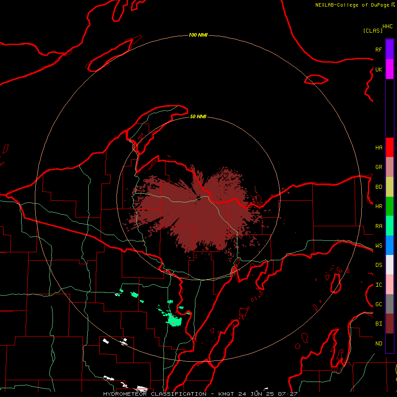Click the BI brown legend swatch
The image size is (397, 397).
coord(390,324)
